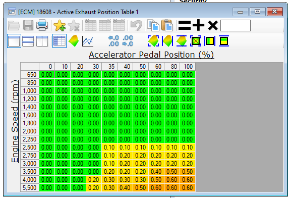Paste clipboard values icon
This screenshot has height=198, width=291.
167,25
